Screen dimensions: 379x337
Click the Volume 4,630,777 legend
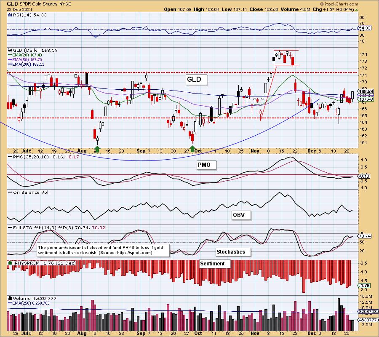[34, 299]
